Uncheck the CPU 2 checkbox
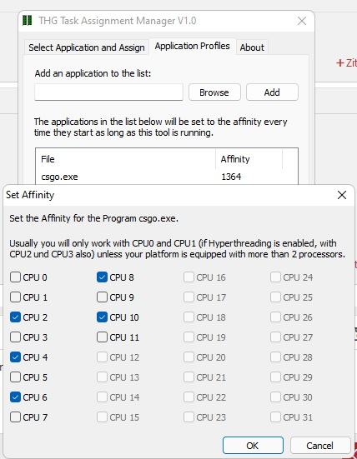The width and height of the screenshot is (357, 459). pyautogui.click(x=15, y=317)
